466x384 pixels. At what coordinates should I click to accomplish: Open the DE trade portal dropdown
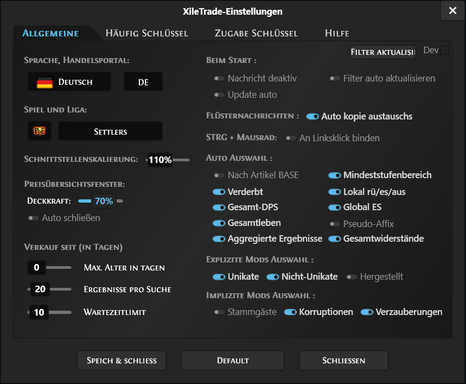click(x=143, y=82)
